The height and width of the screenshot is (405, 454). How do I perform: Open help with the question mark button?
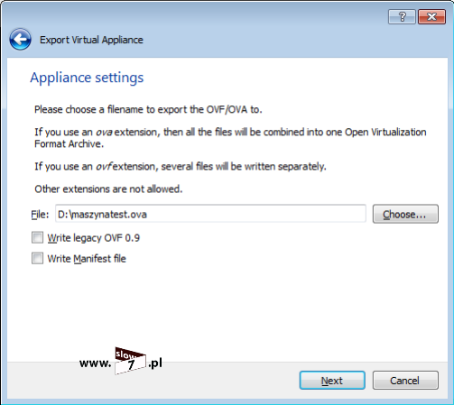click(402, 16)
